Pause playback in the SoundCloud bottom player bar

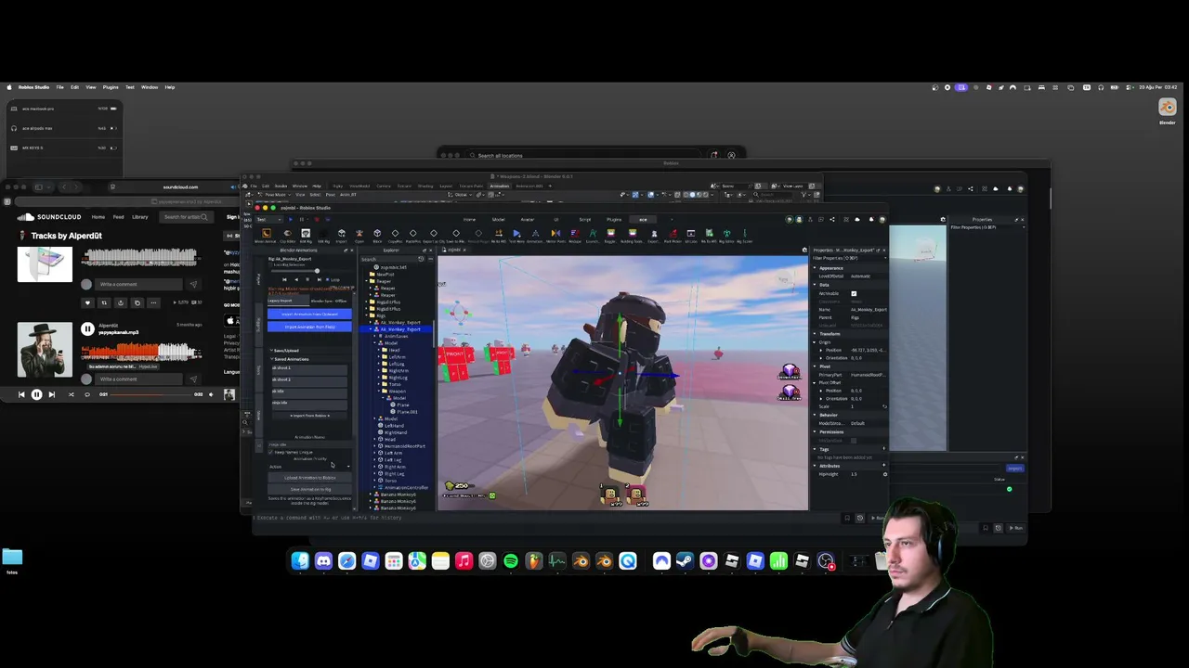[x=36, y=394]
